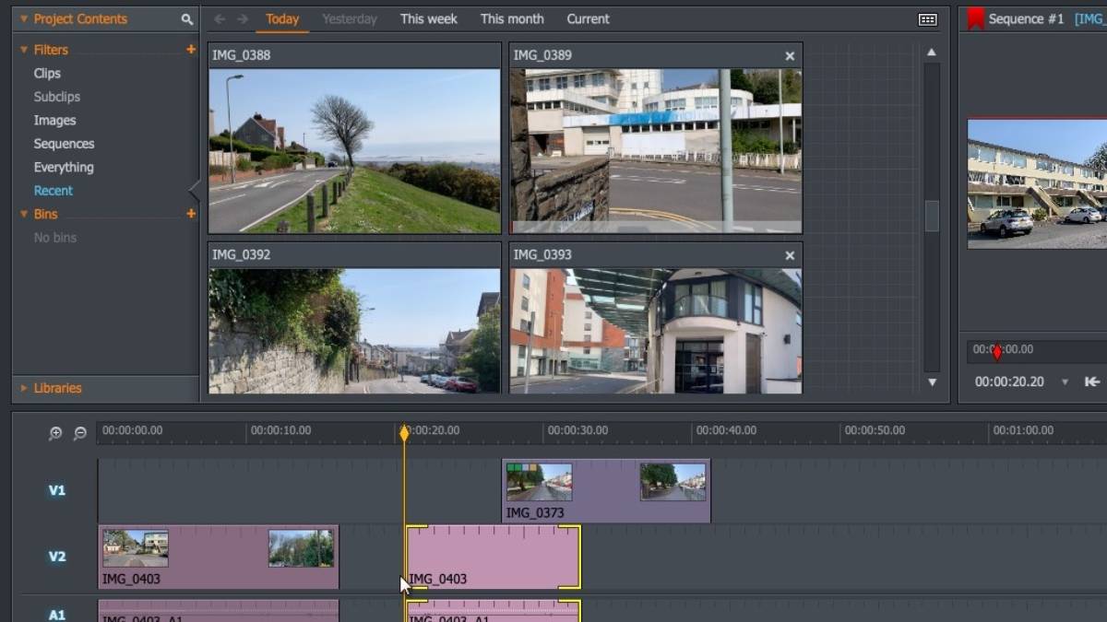
Task: Select the Everything filter in the sidebar
Action: 64,167
